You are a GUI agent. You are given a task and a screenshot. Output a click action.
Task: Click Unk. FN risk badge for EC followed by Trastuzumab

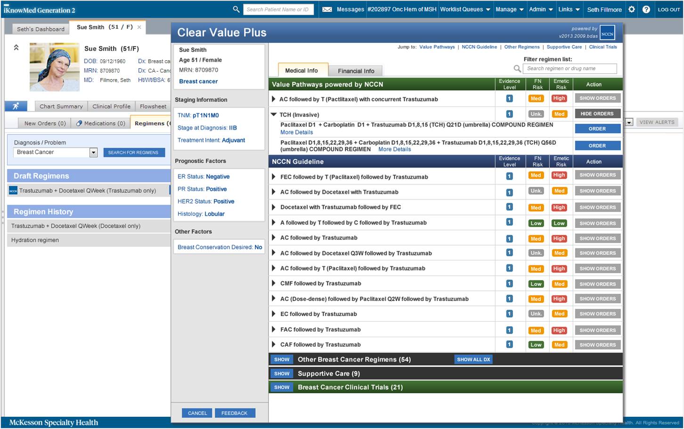tap(536, 314)
